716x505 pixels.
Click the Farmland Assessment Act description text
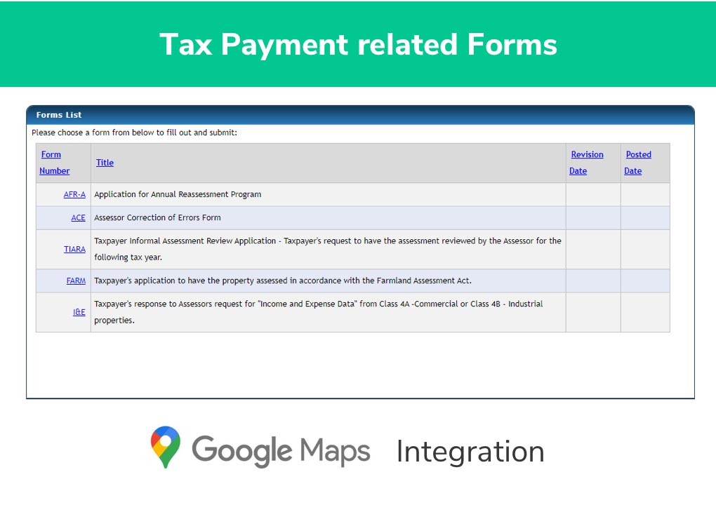(x=283, y=281)
